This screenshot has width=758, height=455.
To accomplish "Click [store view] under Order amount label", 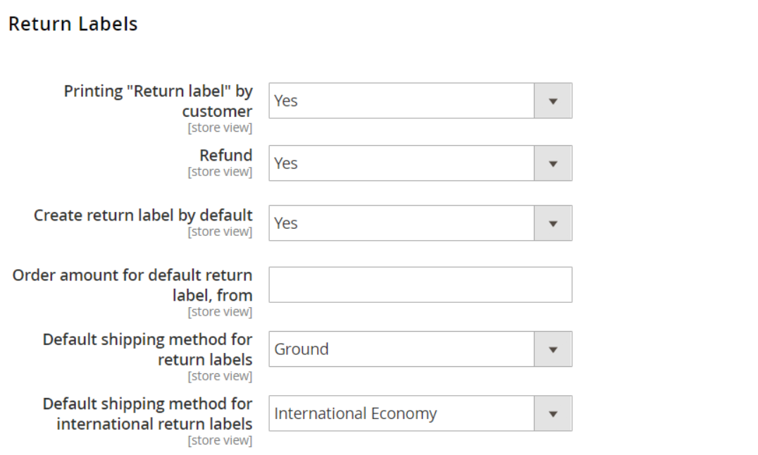I will (x=220, y=312).
